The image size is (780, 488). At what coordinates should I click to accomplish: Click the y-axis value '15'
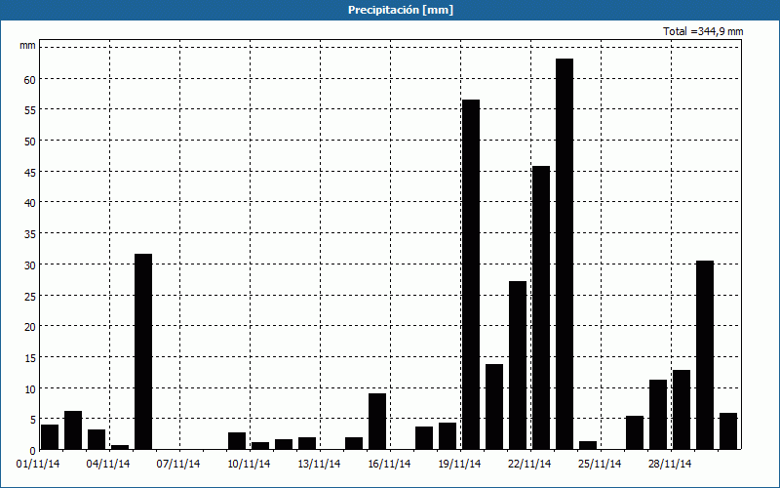tap(30, 357)
